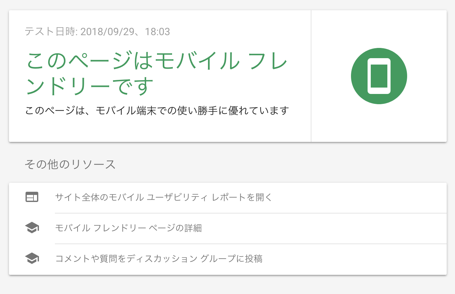Click the test date 2018/09/29
Screen dimensions: 455x294
tap(107, 32)
